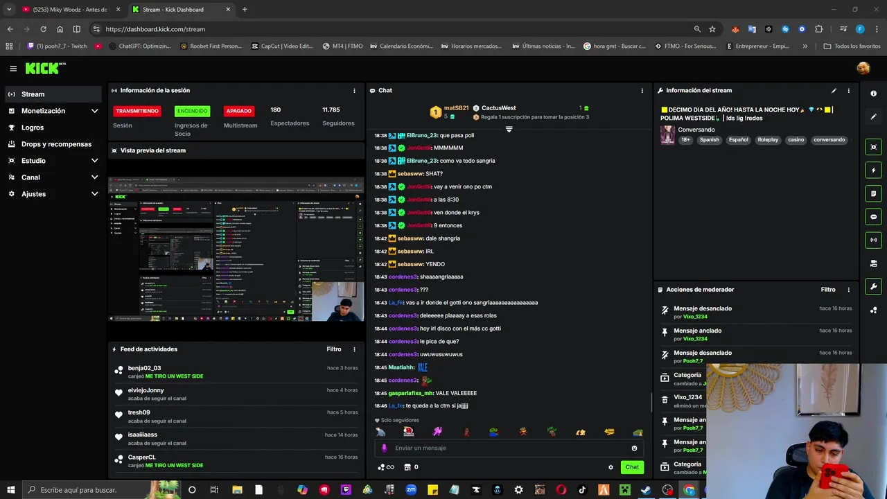Open the Chat panel three-dot menu
The height and width of the screenshot is (499, 887).
[x=642, y=91]
